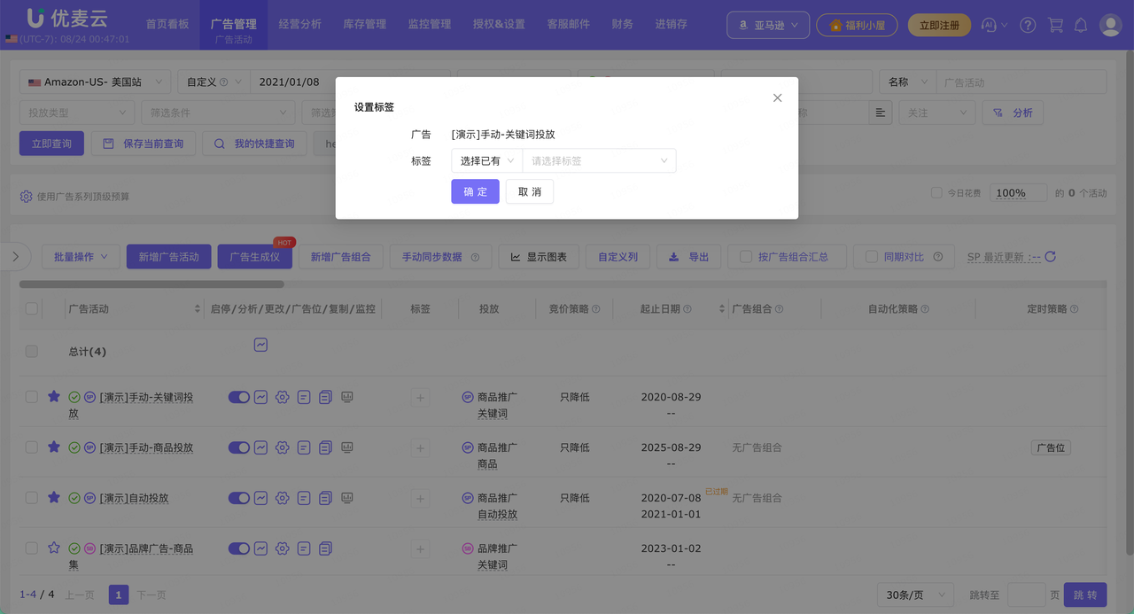
Task: Cancel tag dialog with 取消 button
Action: (530, 191)
